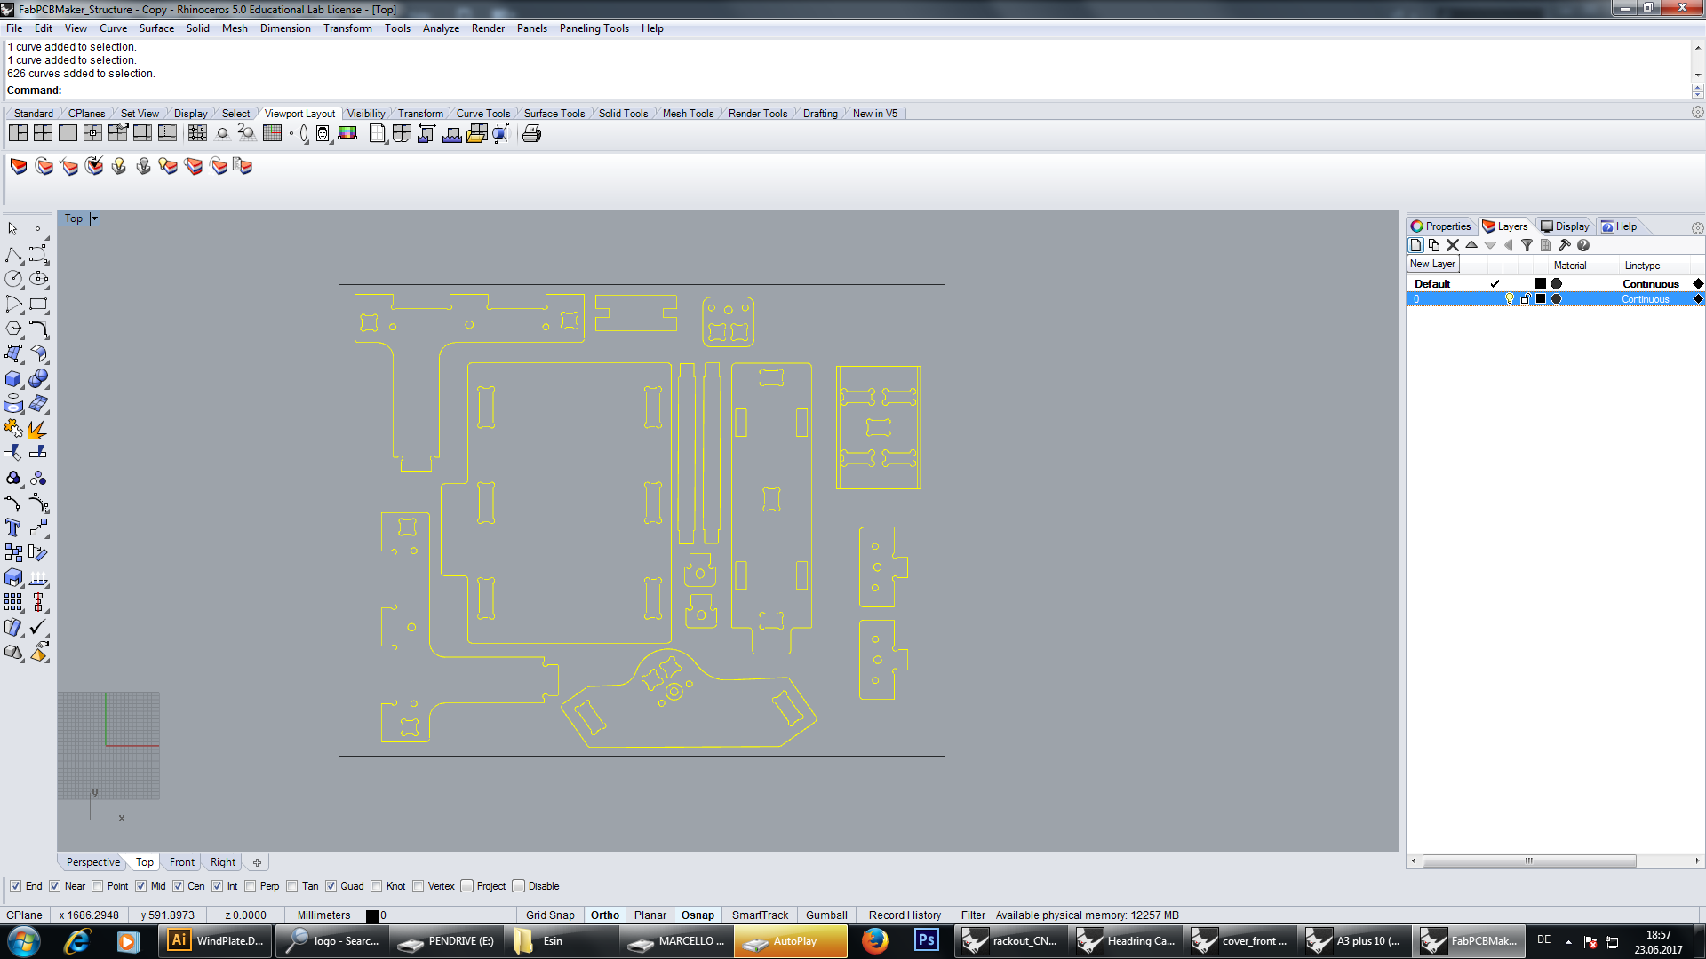Open the Analyze menu
Viewport: 1706px width, 959px height.
tap(442, 27)
